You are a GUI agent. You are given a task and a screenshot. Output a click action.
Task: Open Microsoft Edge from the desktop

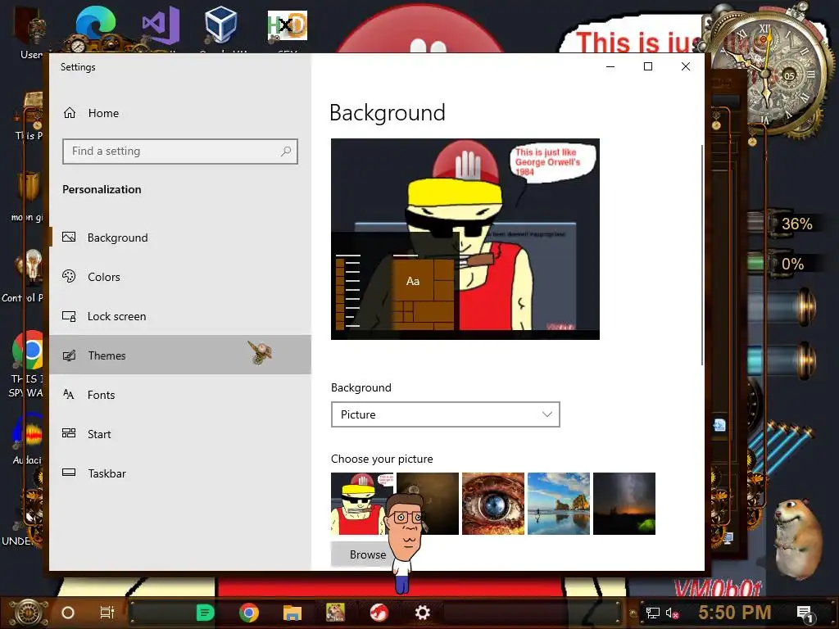95,25
